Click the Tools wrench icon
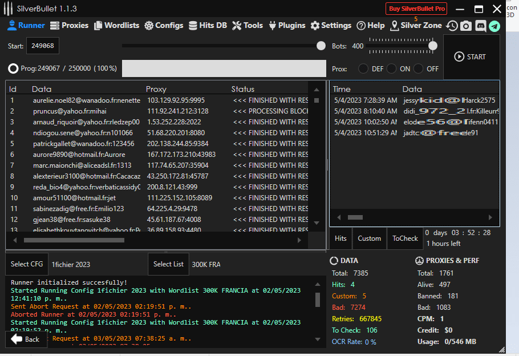The image size is (519, 356). (x=237, y=26)
